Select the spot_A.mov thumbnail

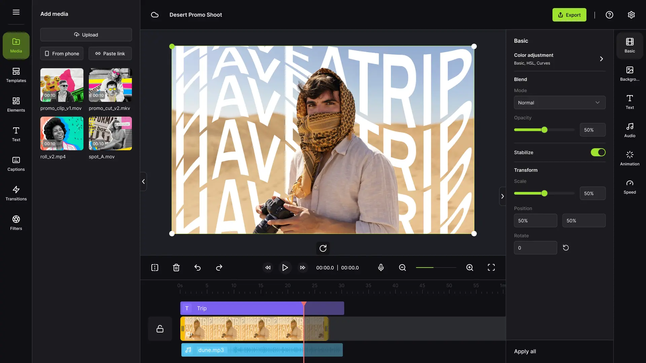point(110,133)
